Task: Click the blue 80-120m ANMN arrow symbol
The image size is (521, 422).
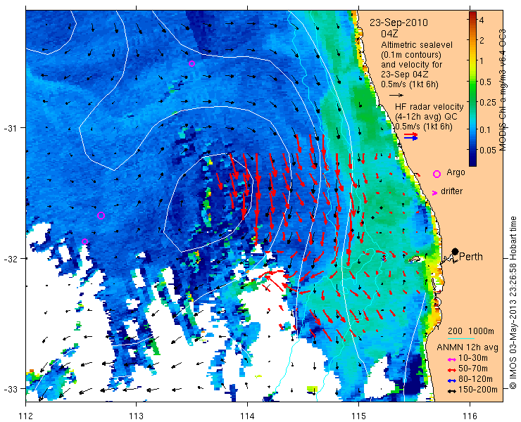Action: [451, 381]
